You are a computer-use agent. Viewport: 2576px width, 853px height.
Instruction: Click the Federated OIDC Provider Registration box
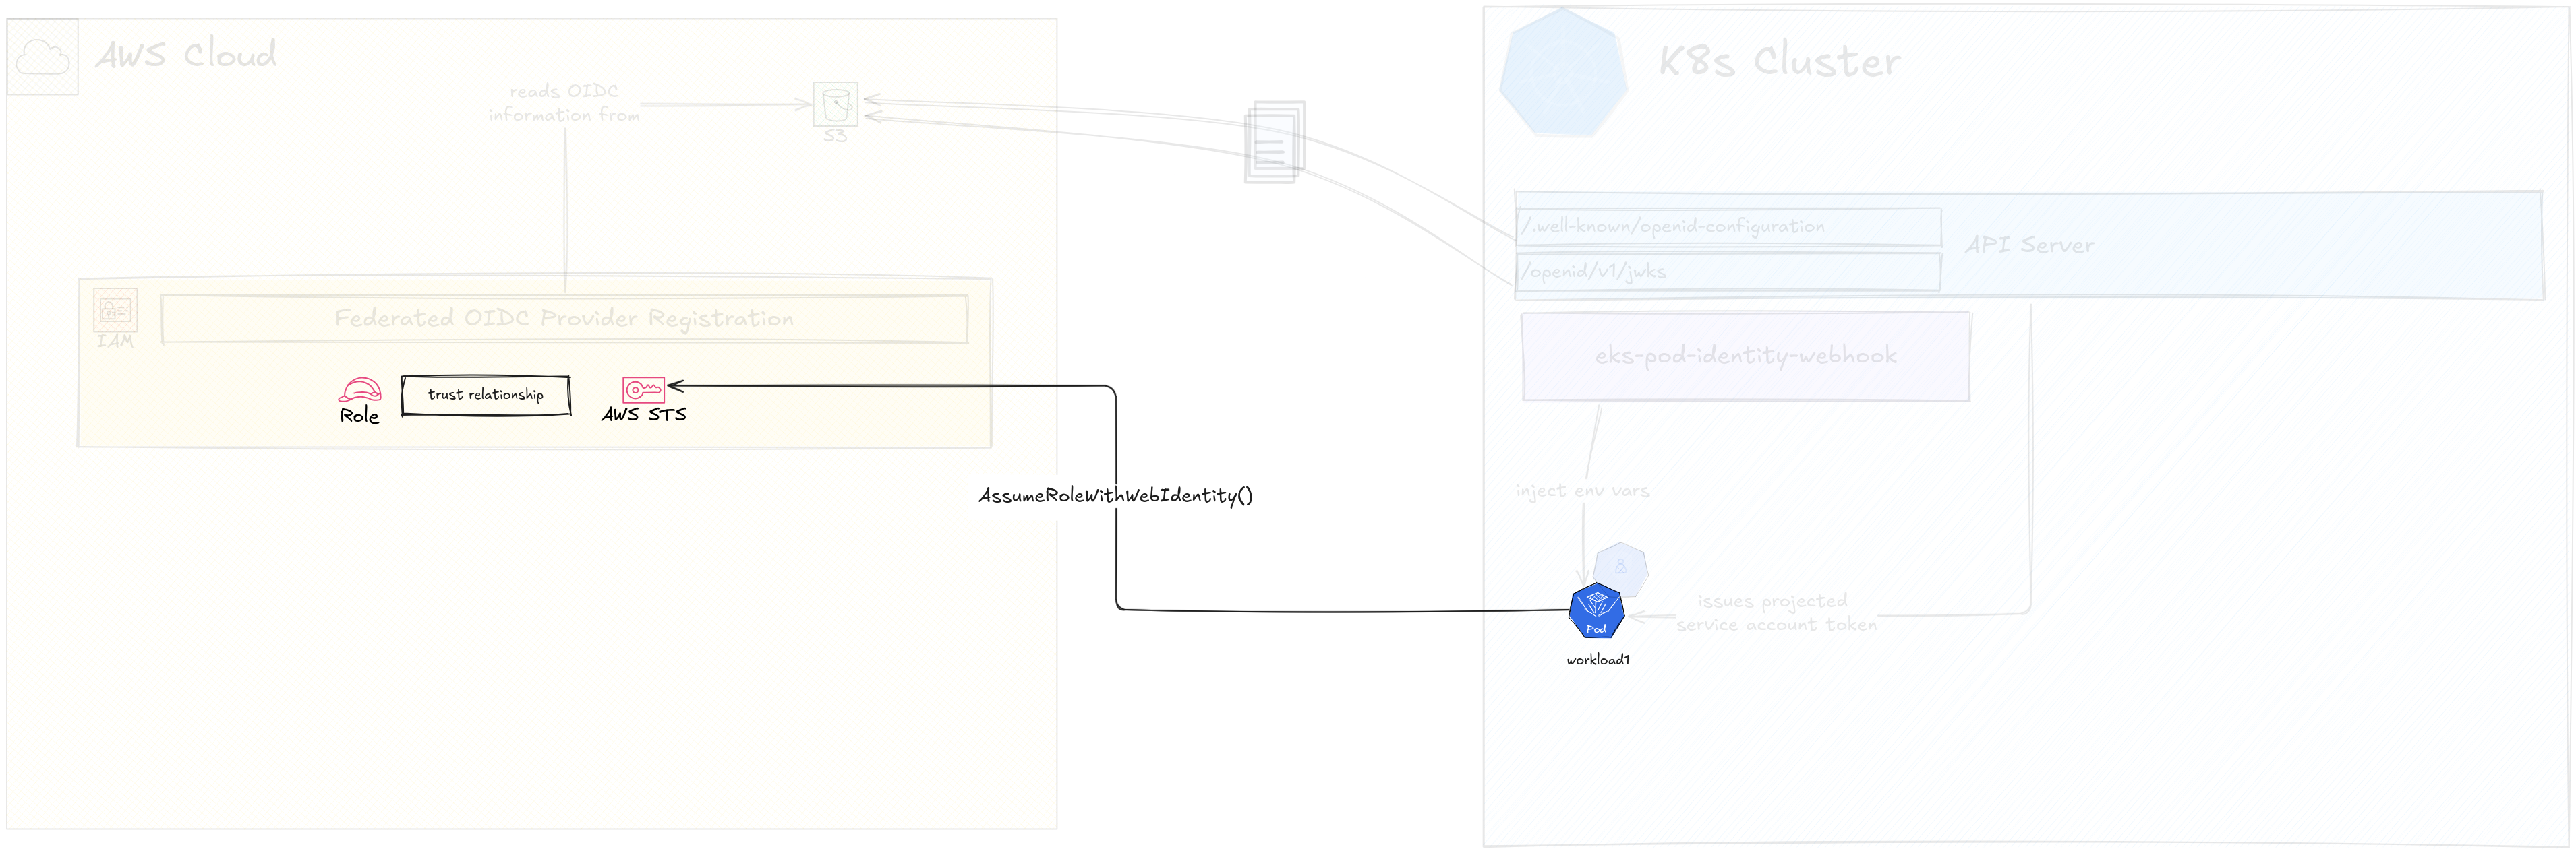564,319
